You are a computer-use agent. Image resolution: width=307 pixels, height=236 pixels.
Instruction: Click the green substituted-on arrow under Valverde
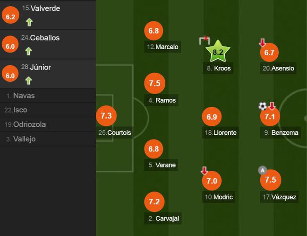(29, 22)
